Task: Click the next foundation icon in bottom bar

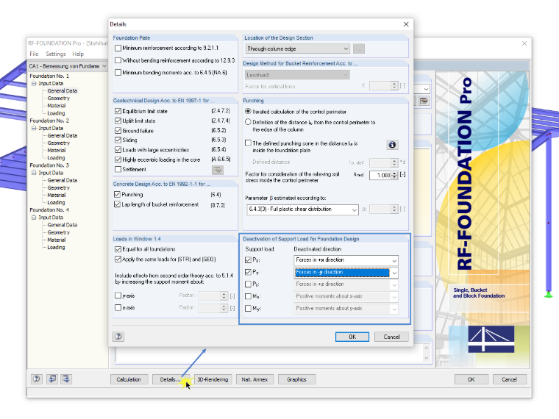Action: [66, 379]
